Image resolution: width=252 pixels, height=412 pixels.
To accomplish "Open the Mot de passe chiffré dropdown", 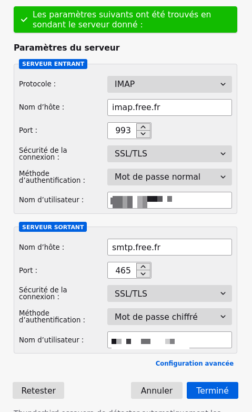I will 169,317.
